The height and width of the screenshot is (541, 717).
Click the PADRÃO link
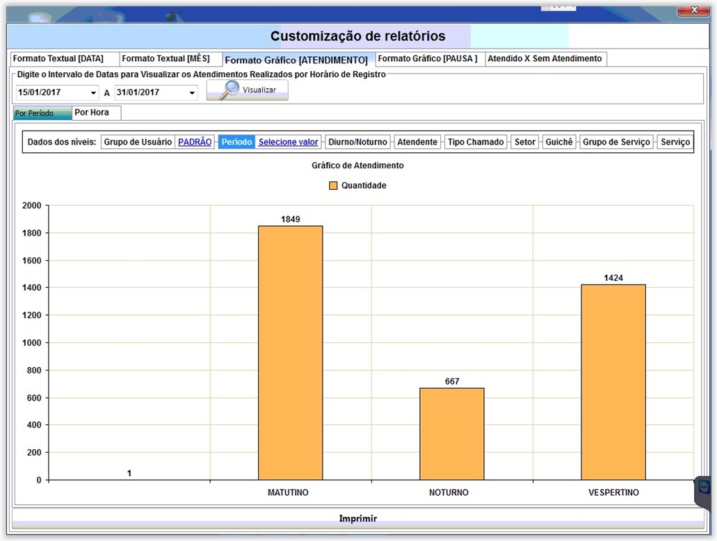click(195, 142)
